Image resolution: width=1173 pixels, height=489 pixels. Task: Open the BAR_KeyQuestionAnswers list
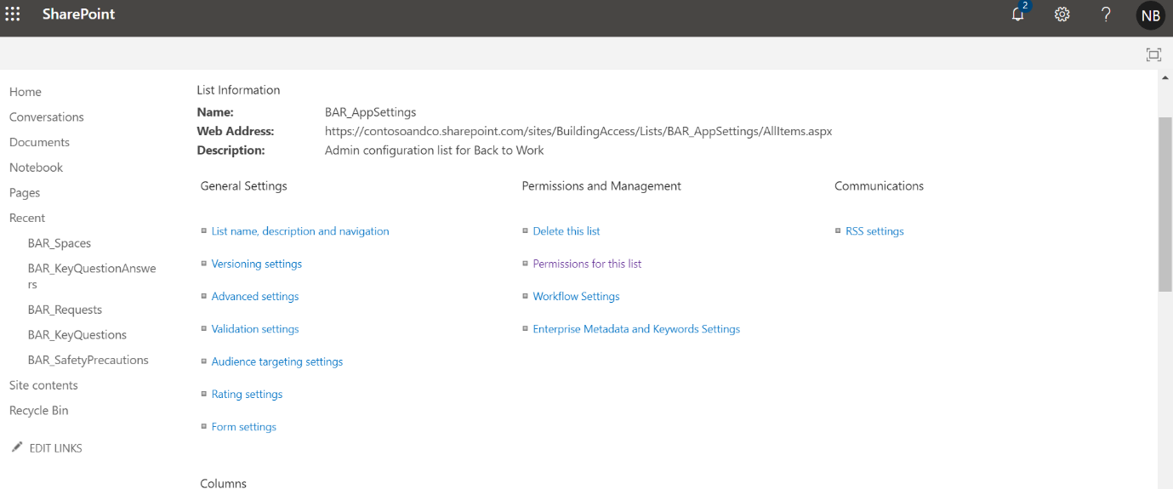click(92, 276)
